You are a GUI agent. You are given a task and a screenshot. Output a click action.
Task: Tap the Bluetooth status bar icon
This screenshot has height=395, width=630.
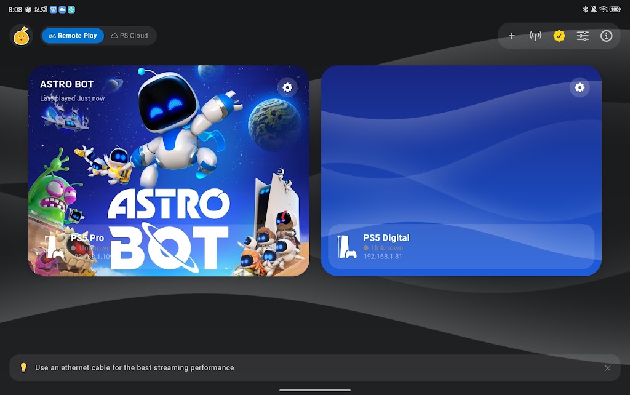(585, 9)
